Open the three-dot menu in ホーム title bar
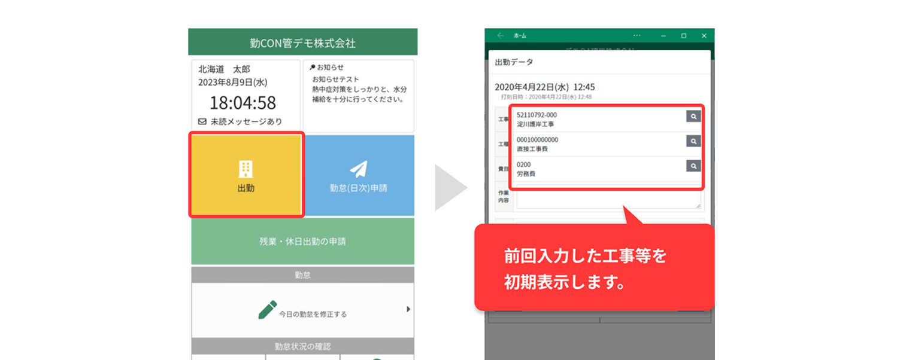Screen dimensions: 903x360 [x=637, y=35]
